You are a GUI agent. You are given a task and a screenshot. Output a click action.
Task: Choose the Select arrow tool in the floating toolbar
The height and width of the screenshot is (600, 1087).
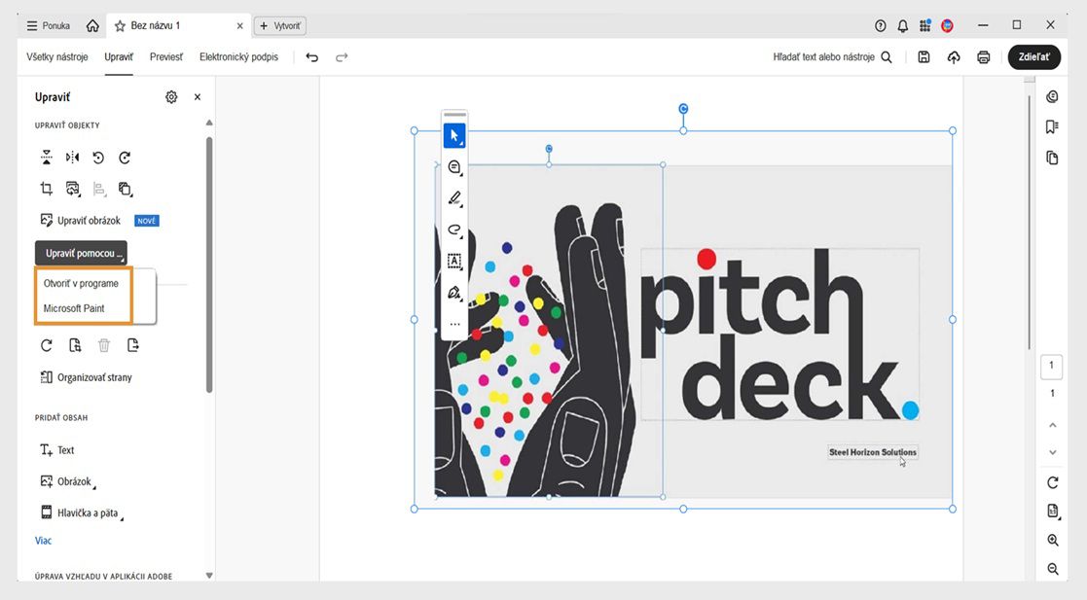(x=454, y=136)
